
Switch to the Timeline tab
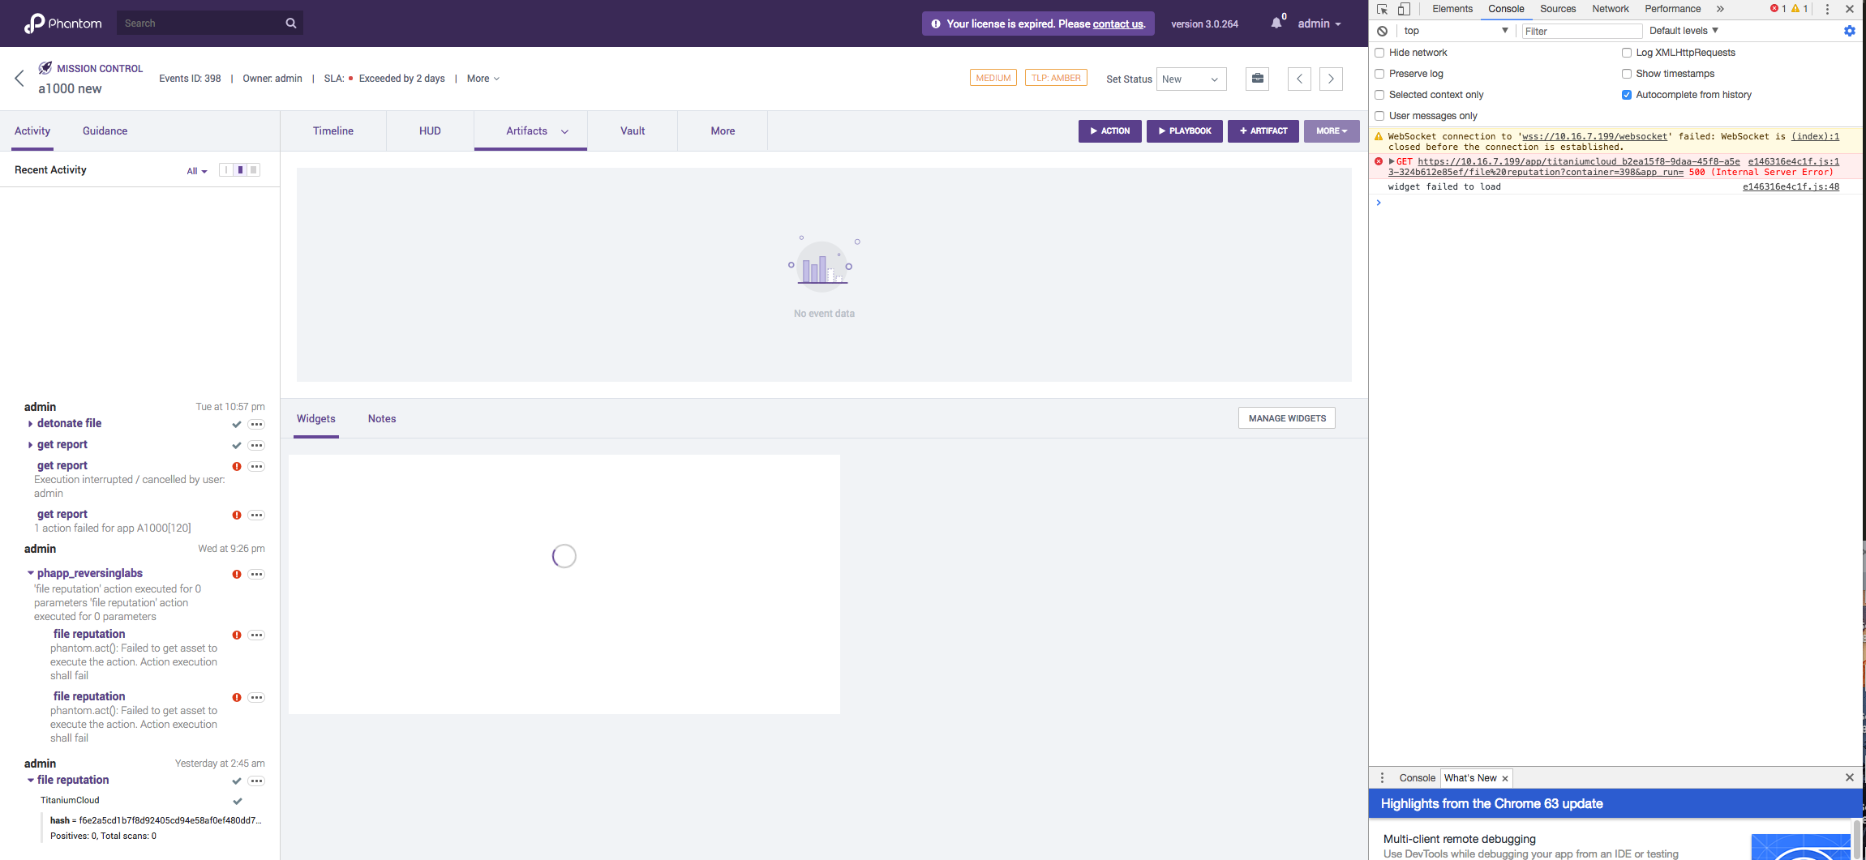click(332, 130)
